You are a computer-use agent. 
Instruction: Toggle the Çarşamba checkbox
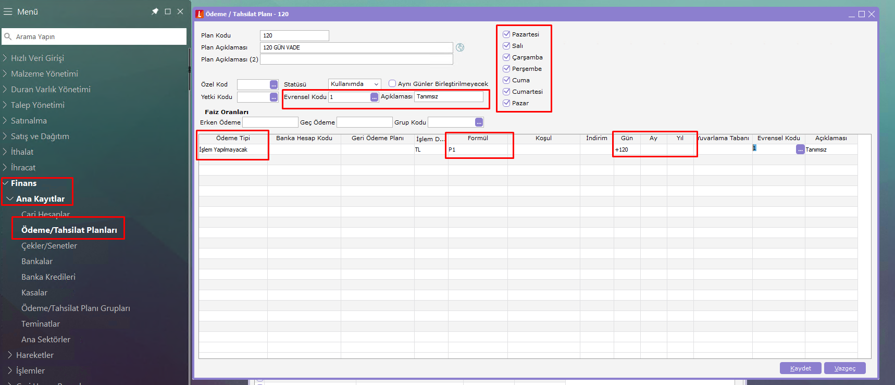[506, 57]
